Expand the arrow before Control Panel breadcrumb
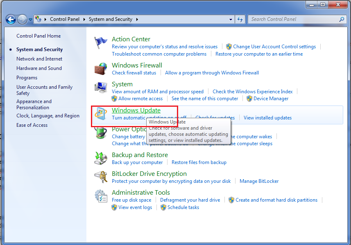Image resolution: width=351 pixels, height=245 pixels. (45, 20)
